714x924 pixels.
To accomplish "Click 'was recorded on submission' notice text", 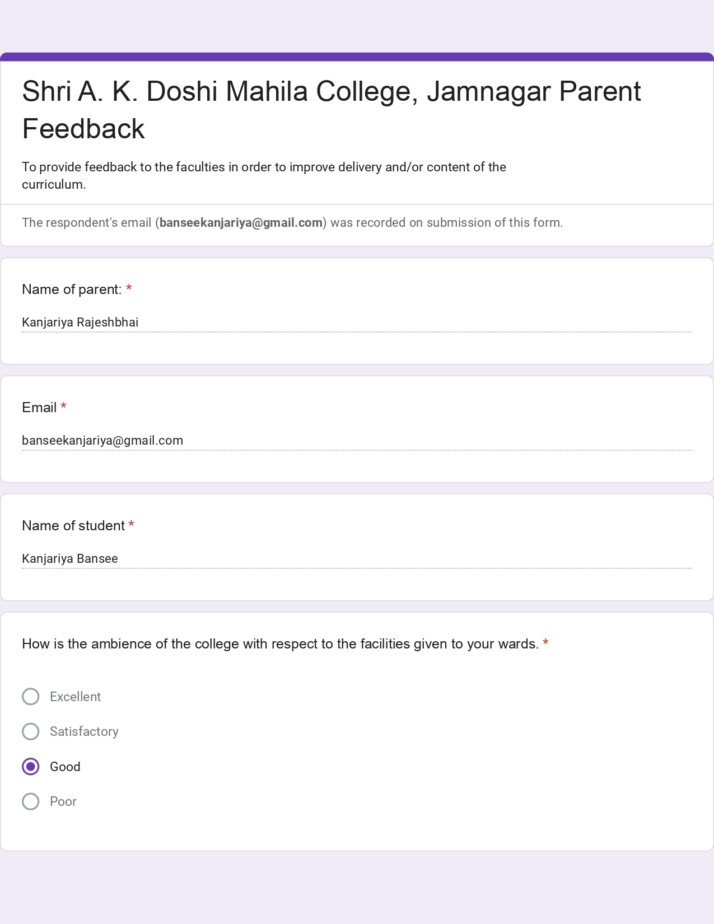I will tap(446, 223).
